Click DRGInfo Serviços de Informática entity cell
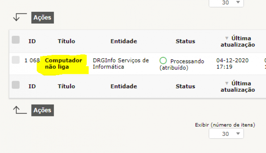This screenshot has width=266, height=153. (x=120, y=64)
